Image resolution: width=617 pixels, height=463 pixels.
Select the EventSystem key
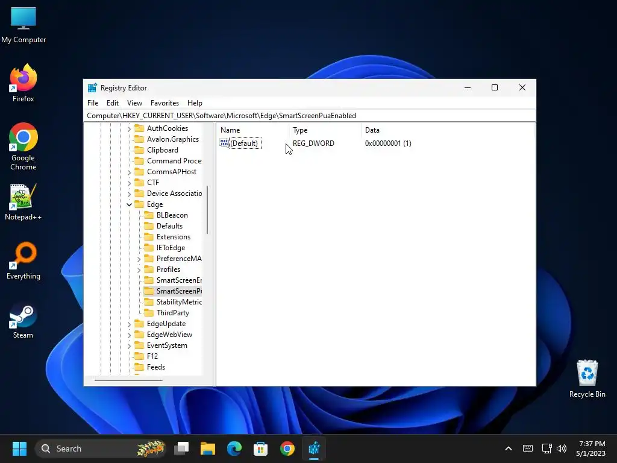point(167,345)
